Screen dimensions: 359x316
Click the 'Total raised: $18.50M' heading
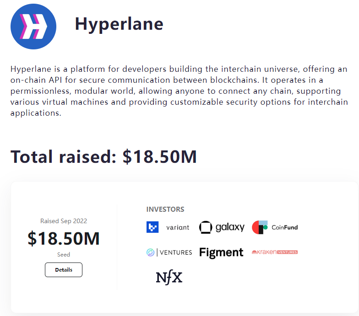pos(103,156)
